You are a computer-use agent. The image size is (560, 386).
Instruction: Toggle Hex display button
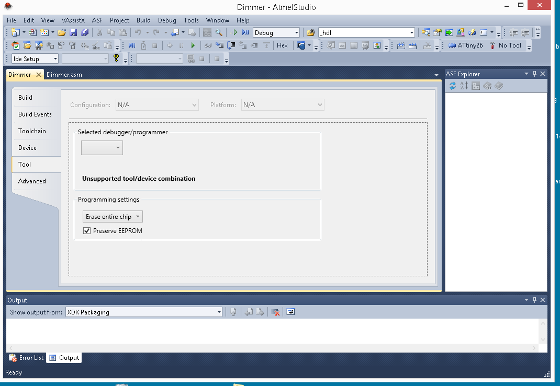pos(282,45)
